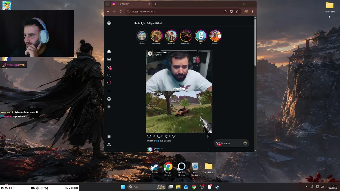Viewport: 340px width, 191px height.
Task: Open the Meta apps icon at sidebar bottom
Action: click(x=109, y=145)
